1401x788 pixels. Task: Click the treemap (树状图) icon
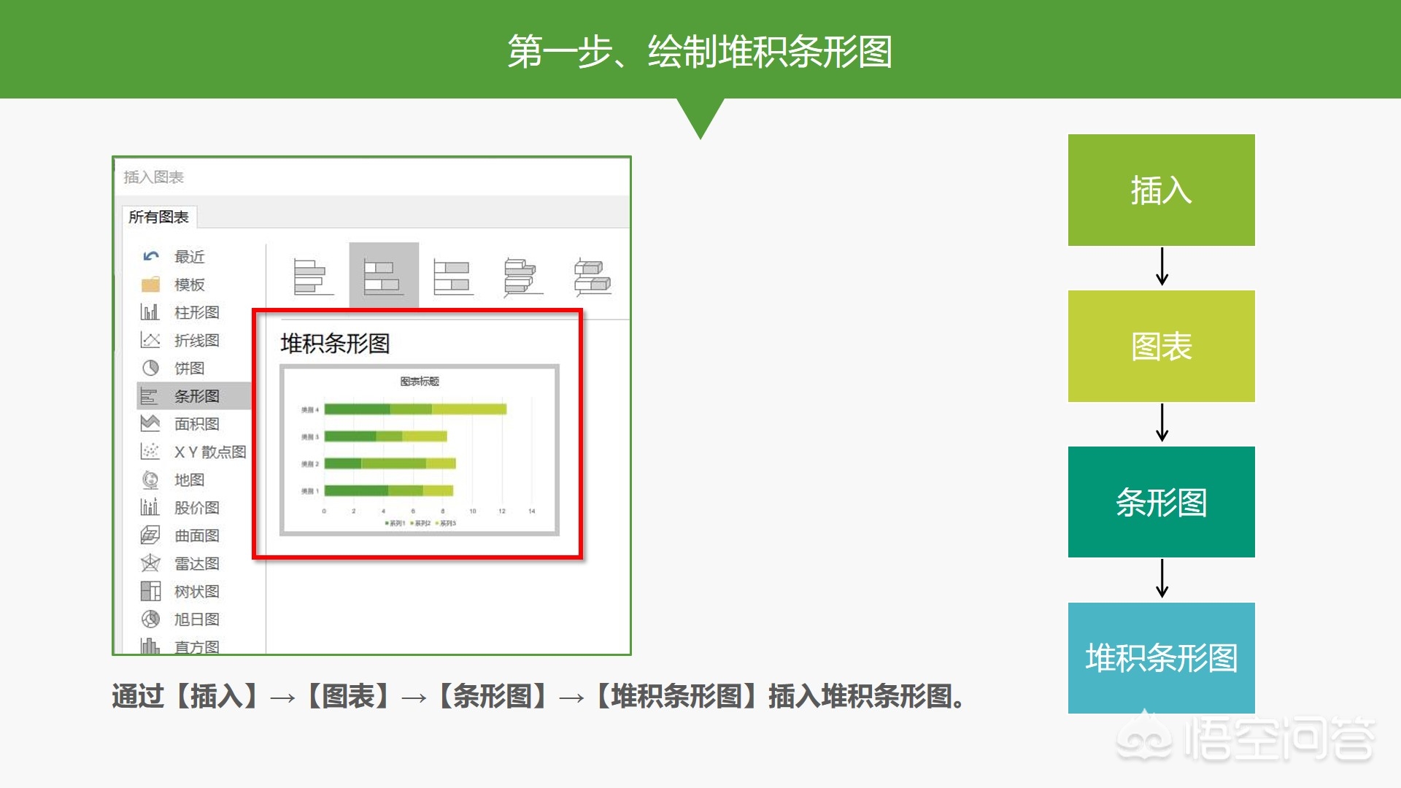(150, 591)
